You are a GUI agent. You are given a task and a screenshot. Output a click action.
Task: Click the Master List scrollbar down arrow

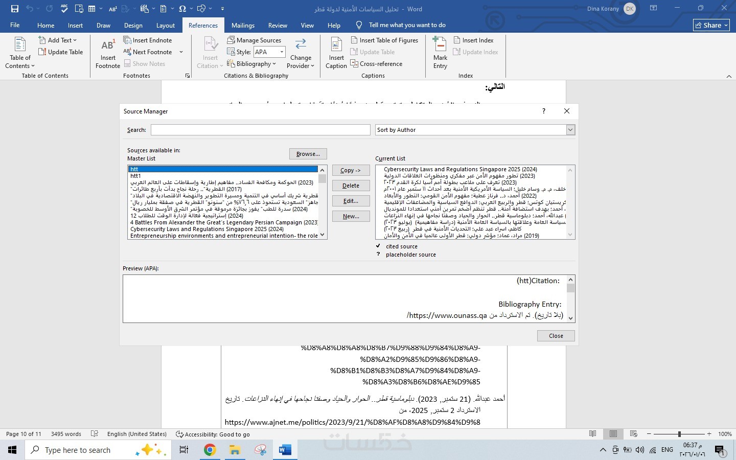322,235
